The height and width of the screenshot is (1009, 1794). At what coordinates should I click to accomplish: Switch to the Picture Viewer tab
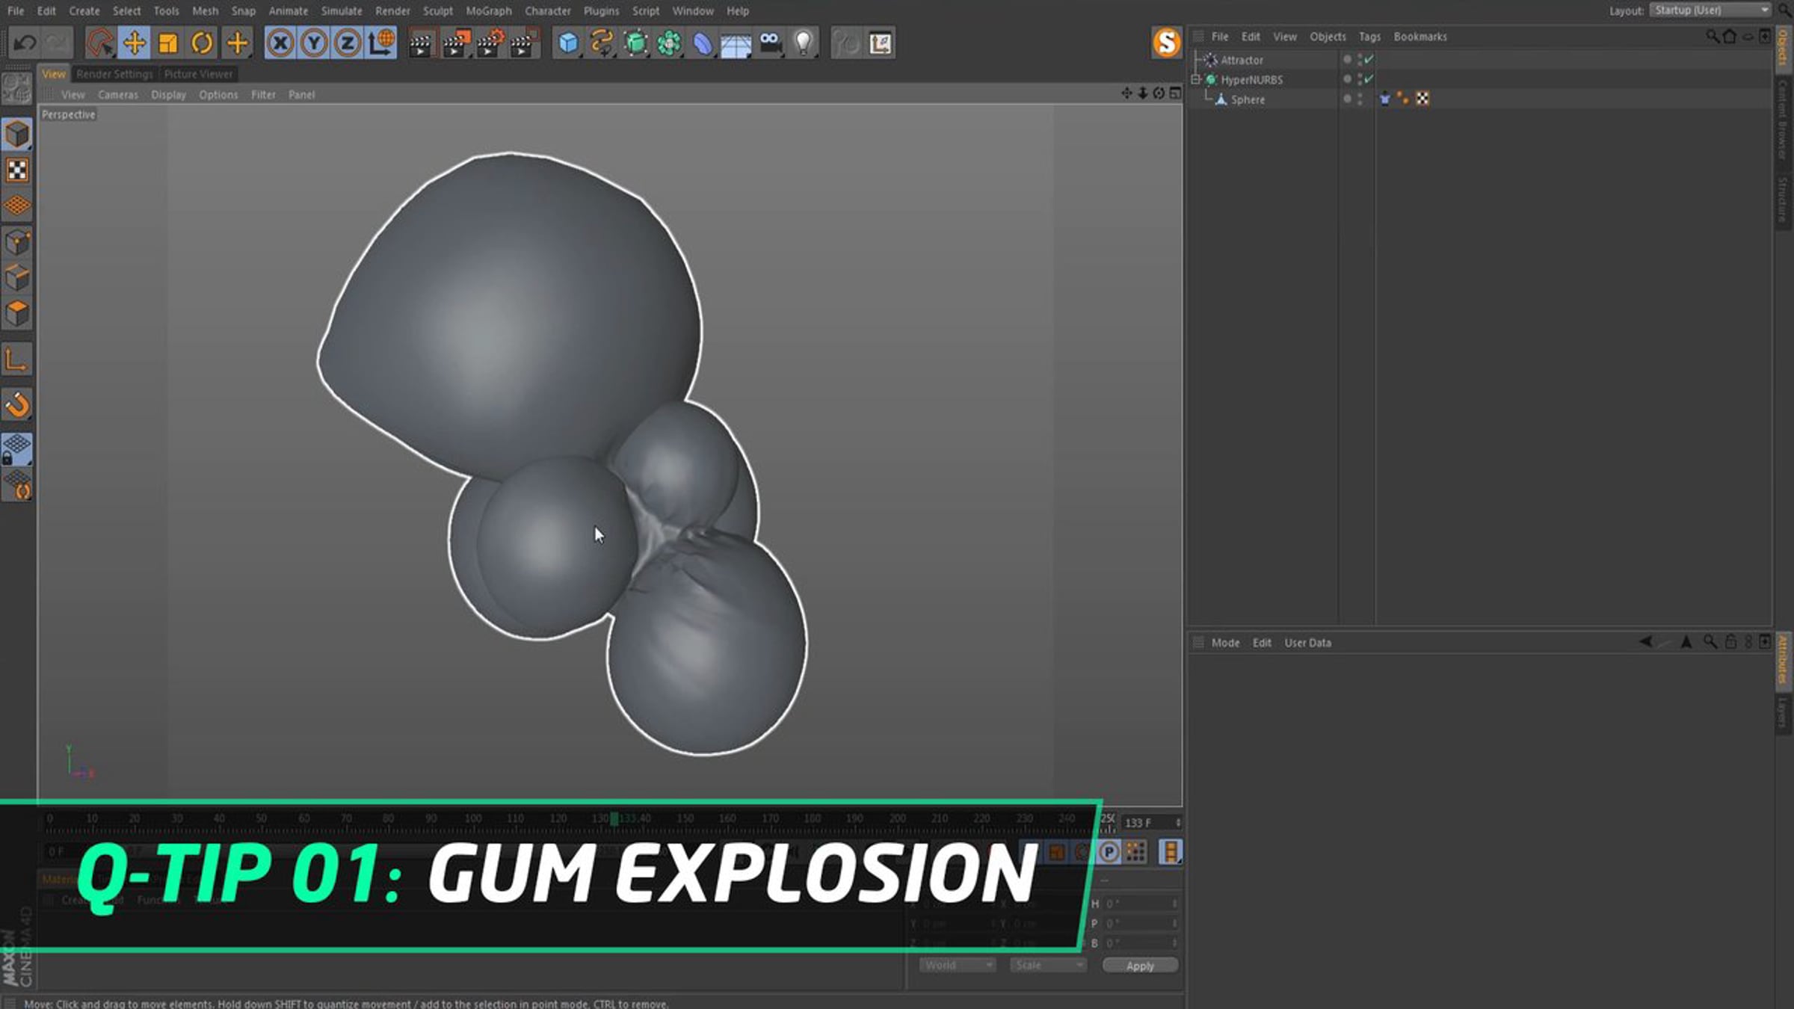pyautogui.click(x=198, y=74)
